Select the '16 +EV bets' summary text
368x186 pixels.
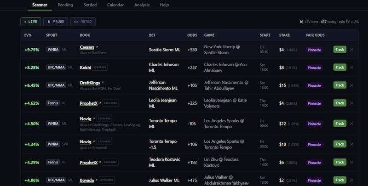pos(309,22)
